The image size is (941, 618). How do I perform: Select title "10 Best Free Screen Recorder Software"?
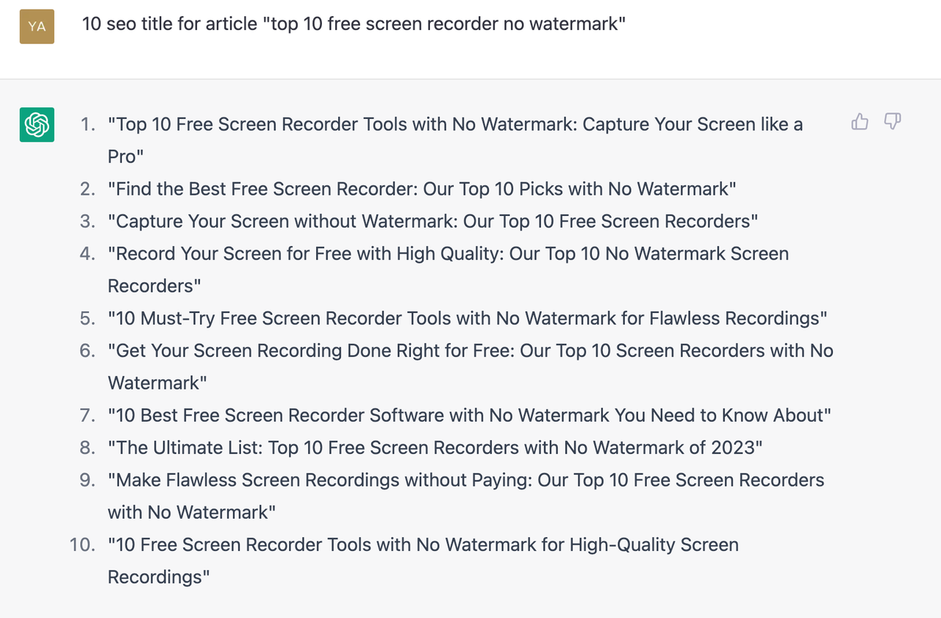[x=469, y=415]
